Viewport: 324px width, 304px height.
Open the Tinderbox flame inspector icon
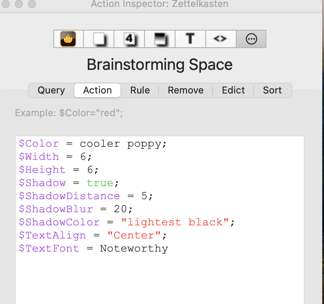pyautogui.click(x=68, y=39)
